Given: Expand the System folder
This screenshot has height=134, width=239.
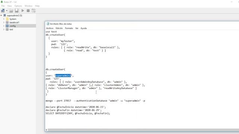Looking at the screenshot, I should tap(4, 19).
